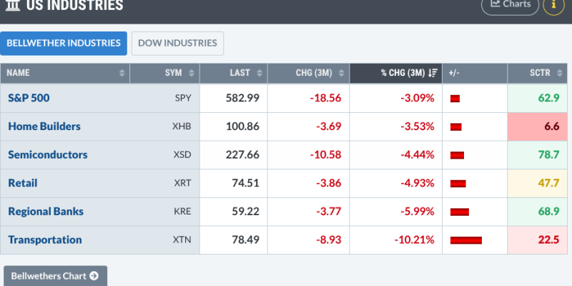Open the Regional Banks link
Viewport: 572px width, 286px height.
[46, 211]
